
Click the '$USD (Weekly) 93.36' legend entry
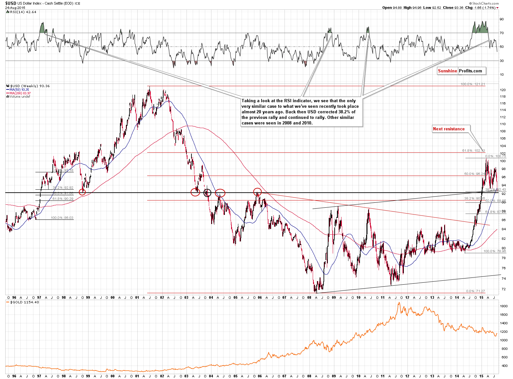coord(30,86)
